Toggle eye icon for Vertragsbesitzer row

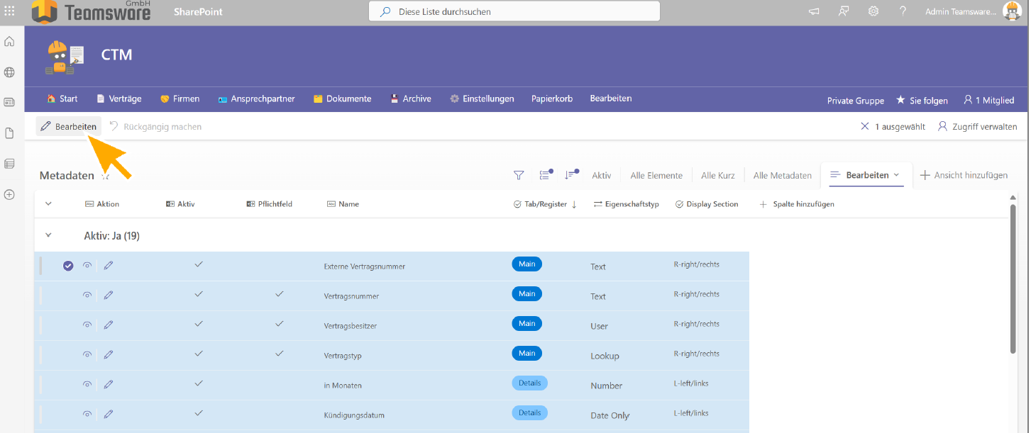(x=87, y=325)
